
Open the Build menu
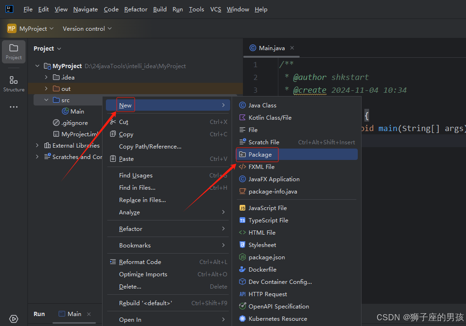(160, 9)
